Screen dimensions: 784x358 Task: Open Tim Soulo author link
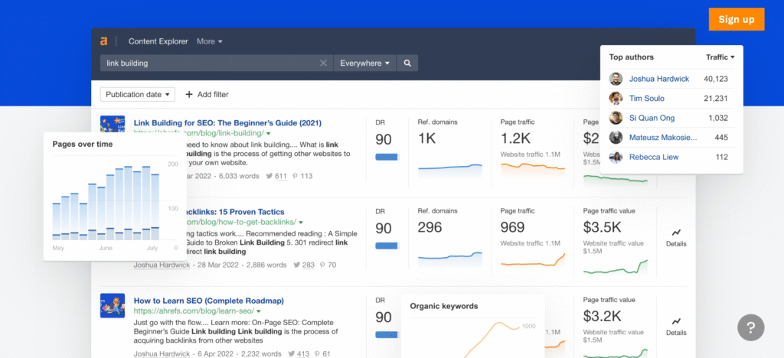pos(646,99)
